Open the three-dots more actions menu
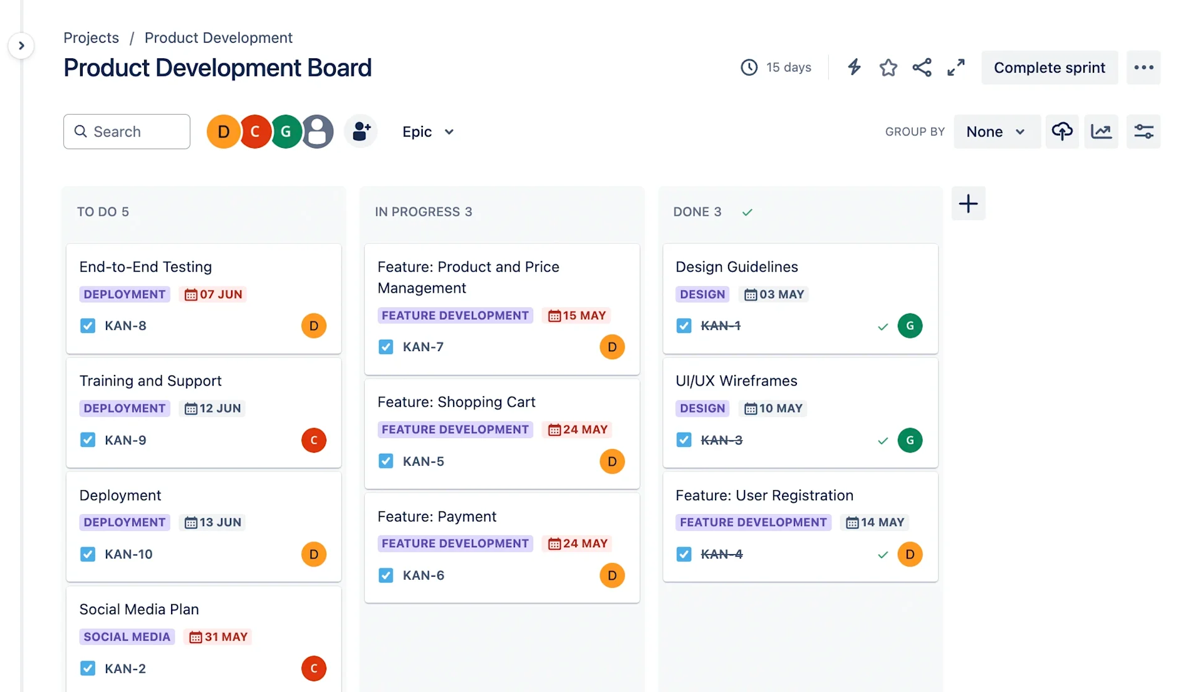Screen dimensions: 1203x692 click(x=1143, y=68)
